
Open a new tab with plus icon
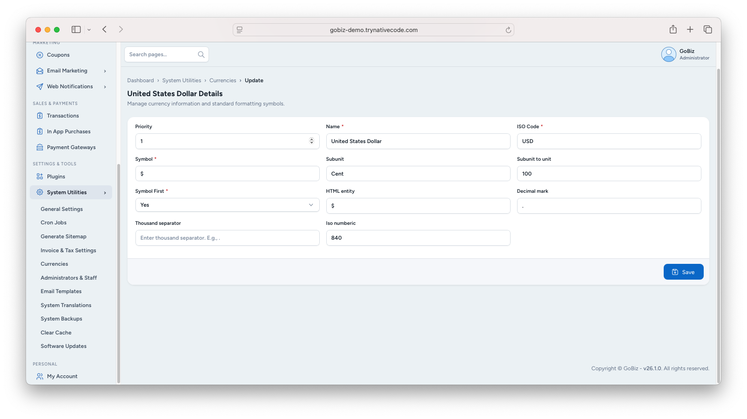coord(690,29)
